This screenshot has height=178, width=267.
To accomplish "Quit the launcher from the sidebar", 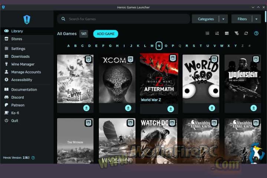I will pos(27,121).
